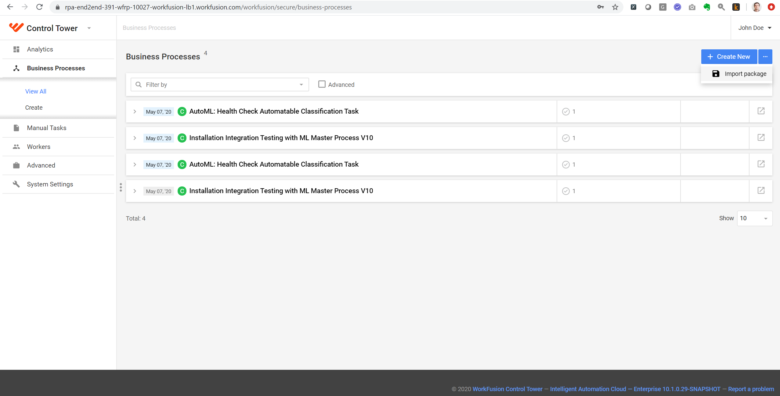780x396 pixels.
Task: Click the grey G browser extension icon
Action: 663,7
